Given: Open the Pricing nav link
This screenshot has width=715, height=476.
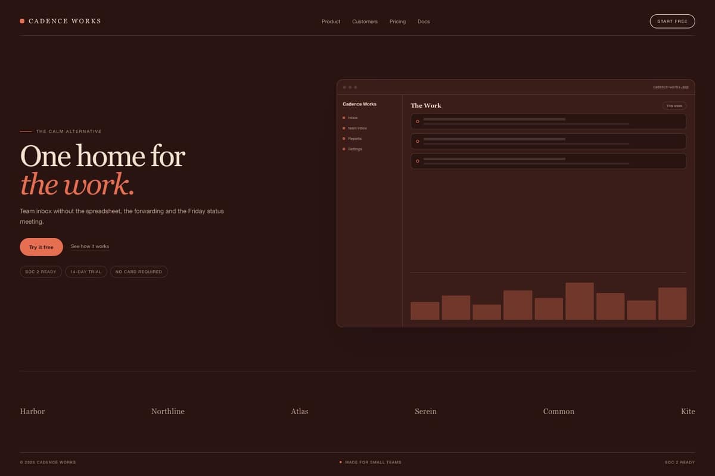Looking at the screenshot, I should 397,21.
